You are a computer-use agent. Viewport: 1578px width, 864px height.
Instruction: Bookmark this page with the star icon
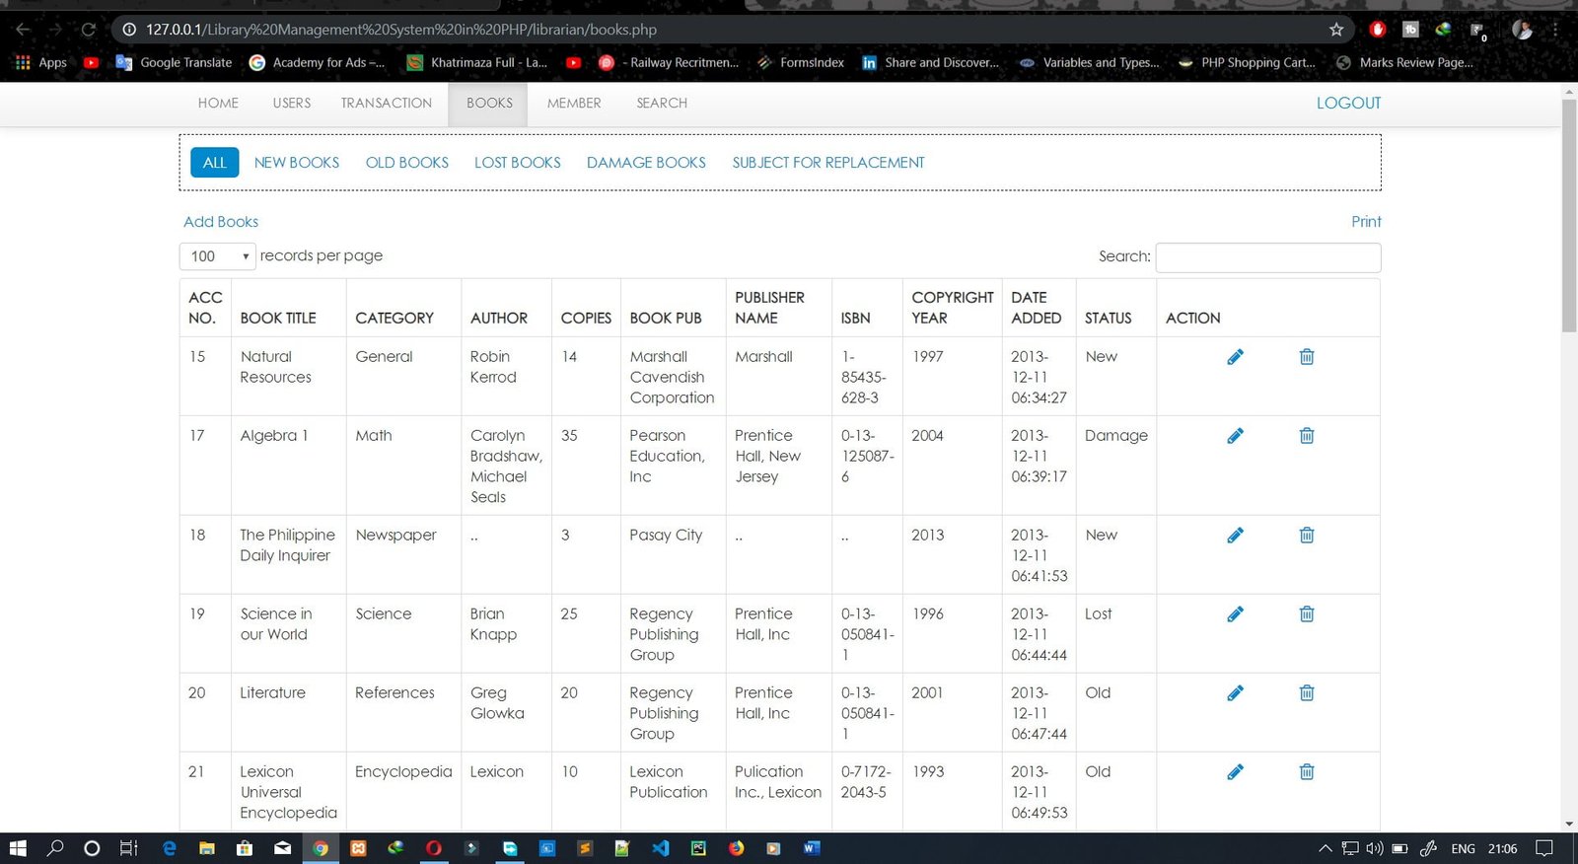[x=1336, y=30]
